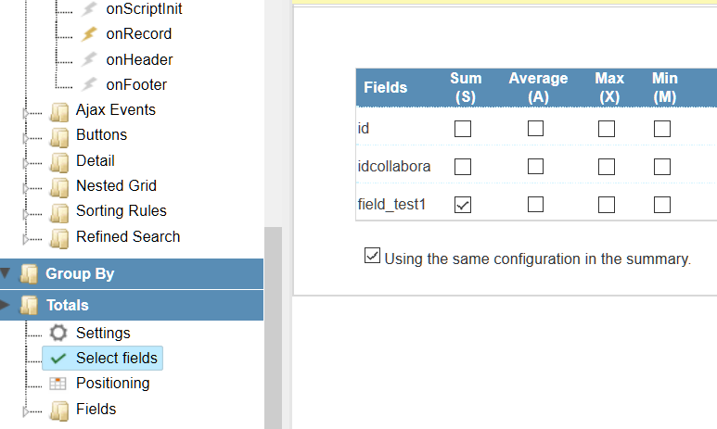The height and width of the screenshot is (429, 717).
Task: Click the onHeader event icon
Action: click(x=89, y=59)
